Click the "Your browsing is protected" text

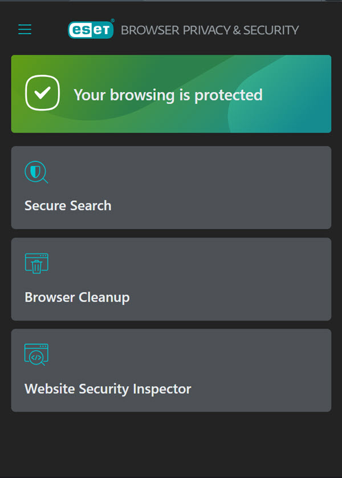coord(168,95)
